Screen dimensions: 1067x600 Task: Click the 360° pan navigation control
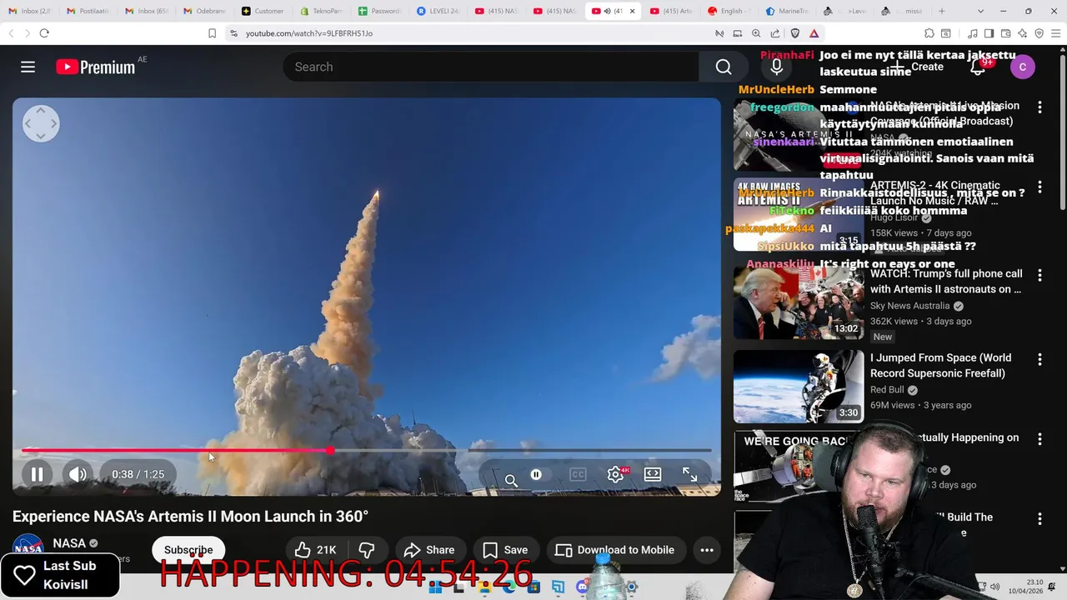[x=41, y=123]
